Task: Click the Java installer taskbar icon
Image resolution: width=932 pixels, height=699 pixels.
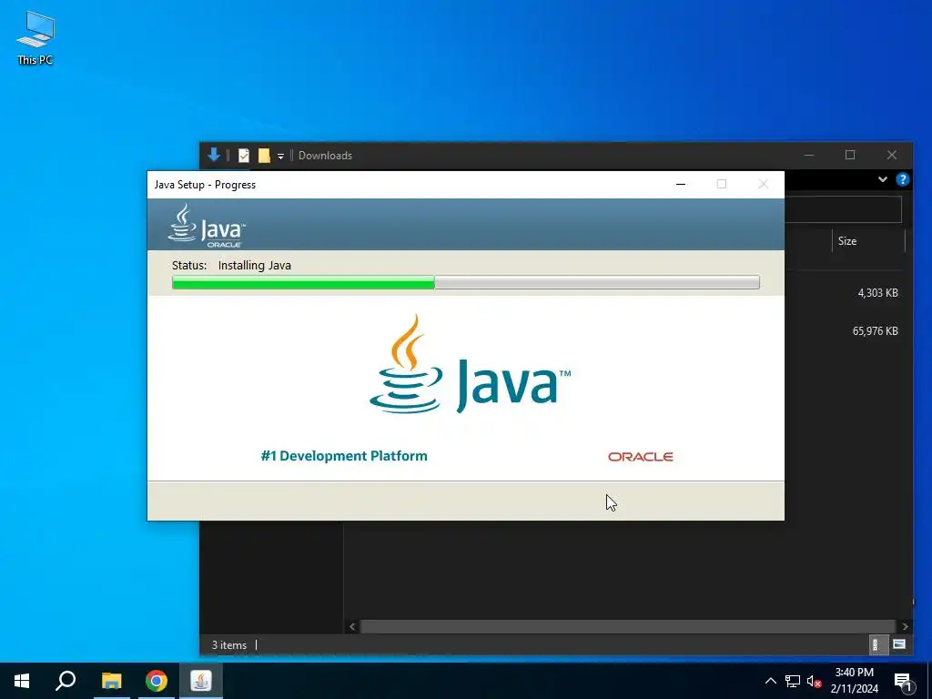Action: pyautogui.click(x=201, y=681)
